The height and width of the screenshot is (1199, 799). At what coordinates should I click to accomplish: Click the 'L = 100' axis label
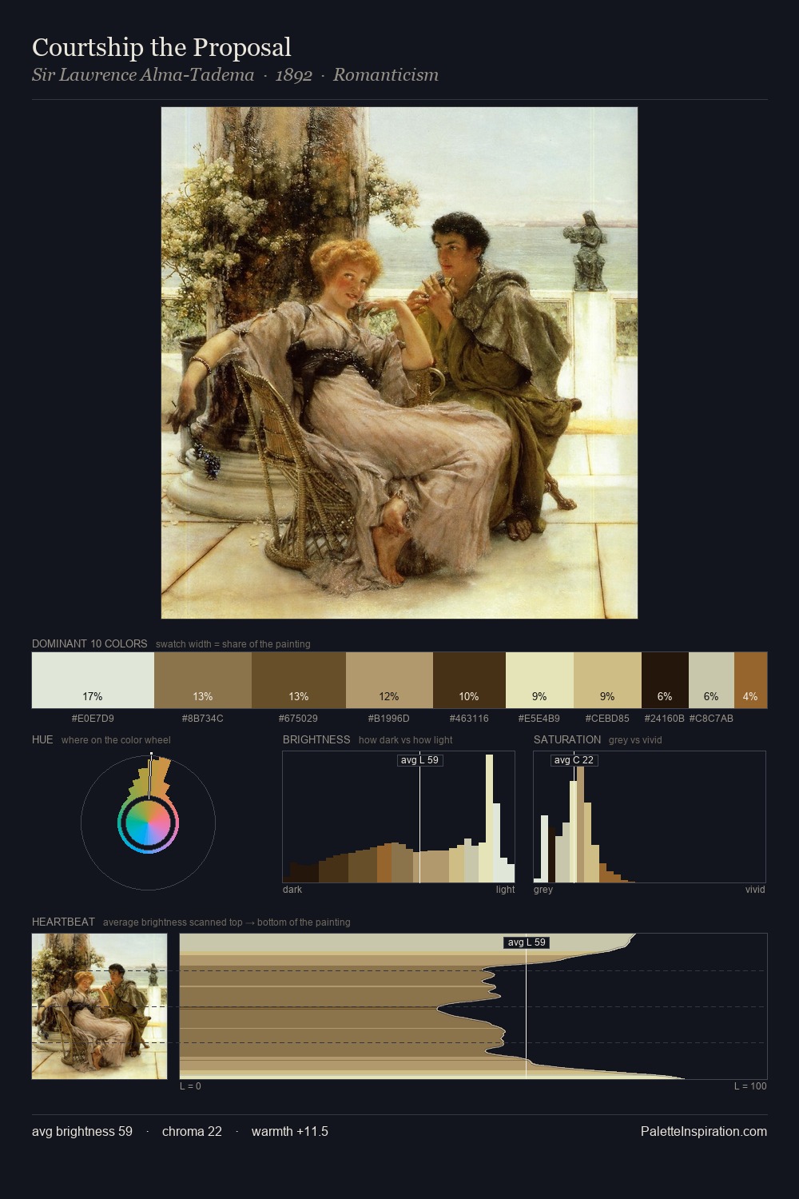click(750, 1085)
